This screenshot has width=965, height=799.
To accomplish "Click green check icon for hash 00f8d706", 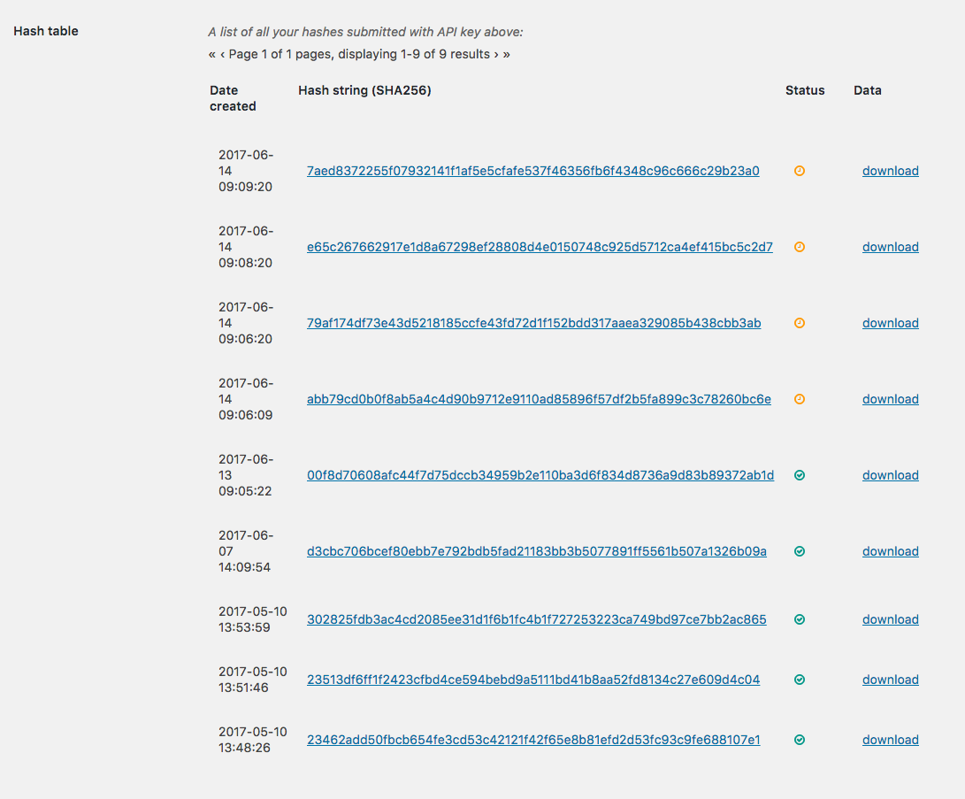I will click(800, 475).
